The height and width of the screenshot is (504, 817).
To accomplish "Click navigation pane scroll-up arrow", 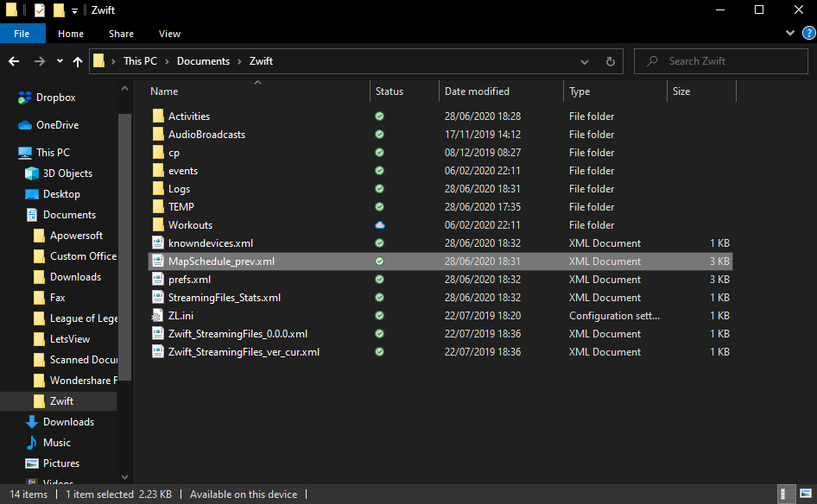I will [124, 89].
